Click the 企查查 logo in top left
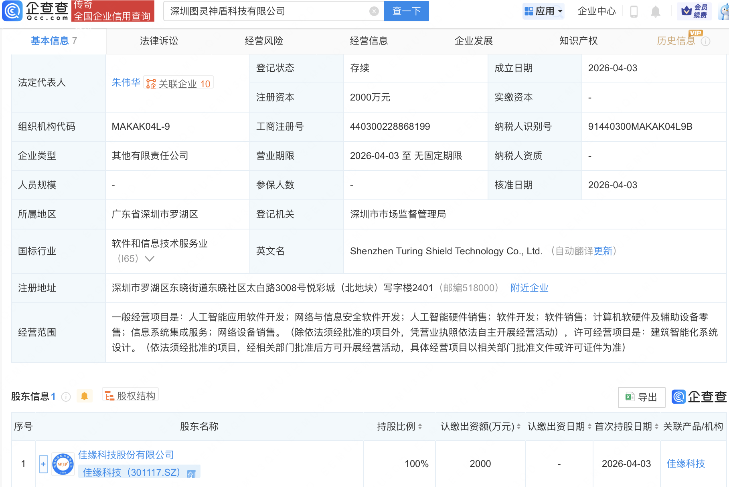 click(34, 11)
